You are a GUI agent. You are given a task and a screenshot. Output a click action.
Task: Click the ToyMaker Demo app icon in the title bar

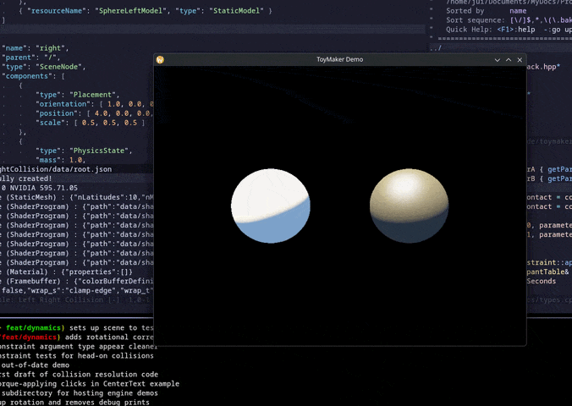coord(160,59)
